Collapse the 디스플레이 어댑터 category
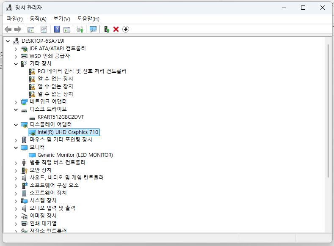The width and height of the screenshot is (334, 246). 16,125
